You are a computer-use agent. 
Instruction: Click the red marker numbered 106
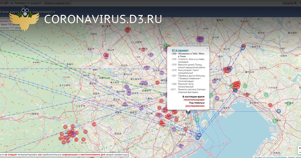coord(185,129)
